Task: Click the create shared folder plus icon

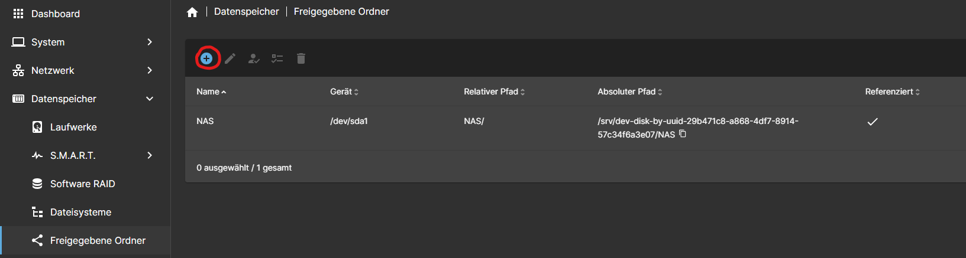Action: point(206,58)
